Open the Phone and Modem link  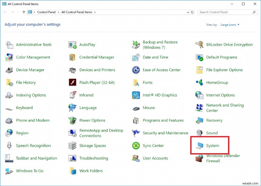tap(33, 120)
